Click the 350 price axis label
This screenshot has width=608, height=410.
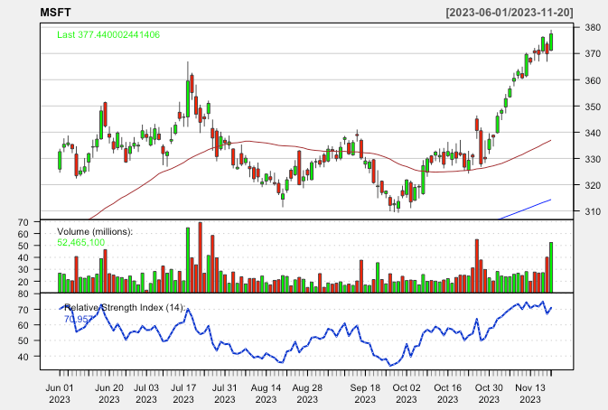click(593, 107)
